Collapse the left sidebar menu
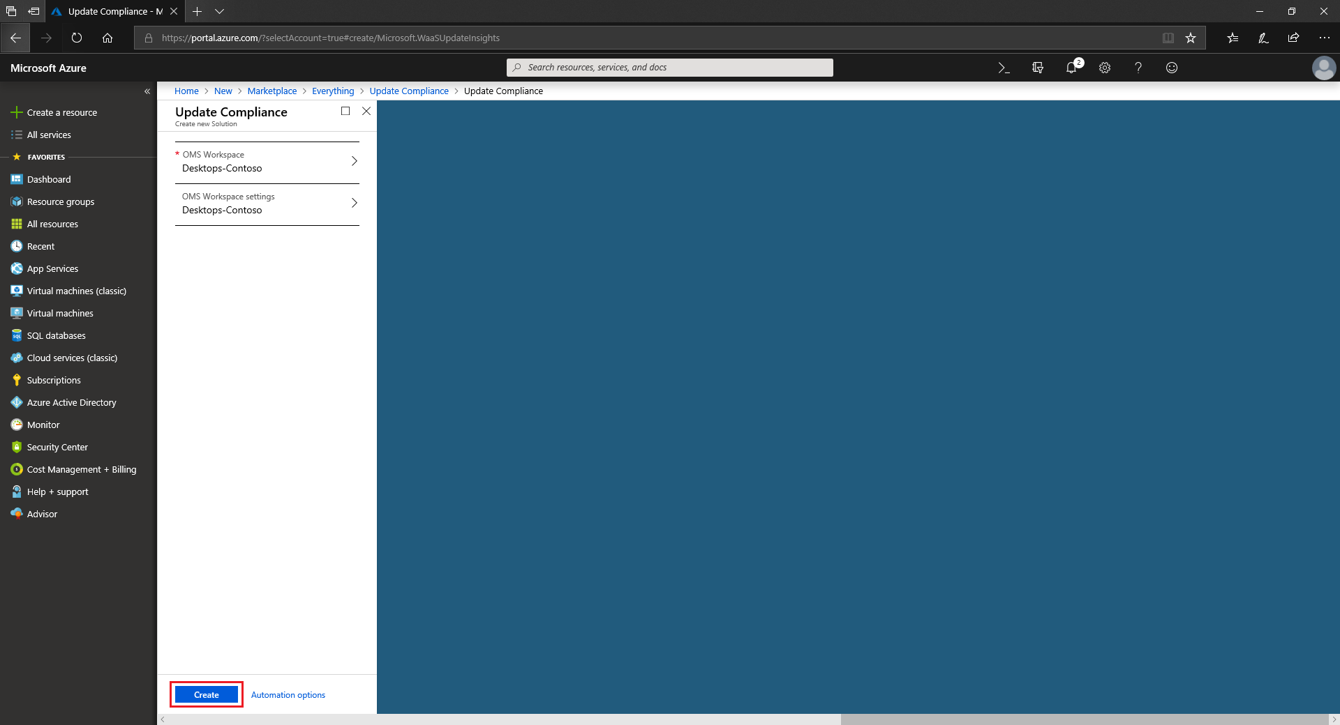The width and height of the screenshot is (1340, 725). [x=147, y=91]
